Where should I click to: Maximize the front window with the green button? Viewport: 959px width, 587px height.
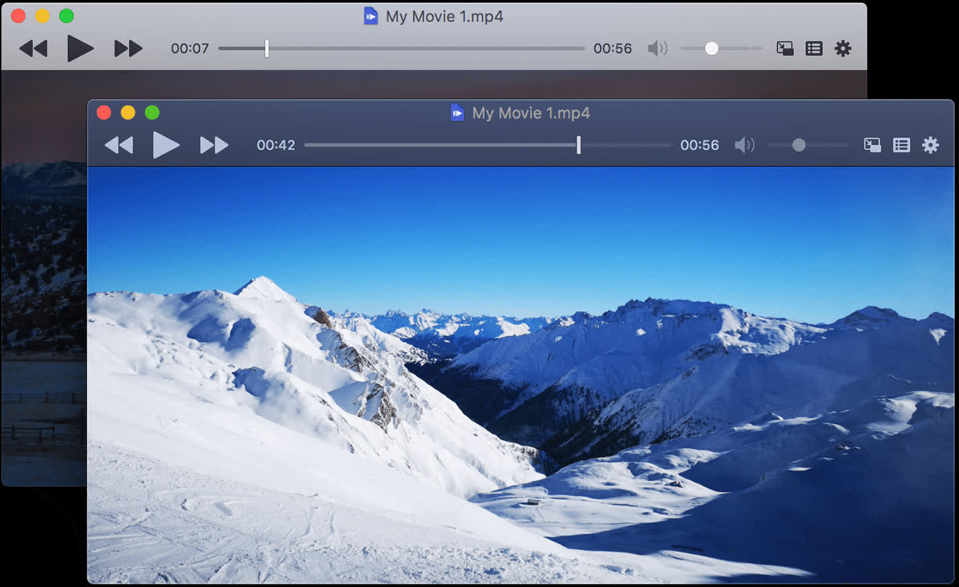[152, 112]
